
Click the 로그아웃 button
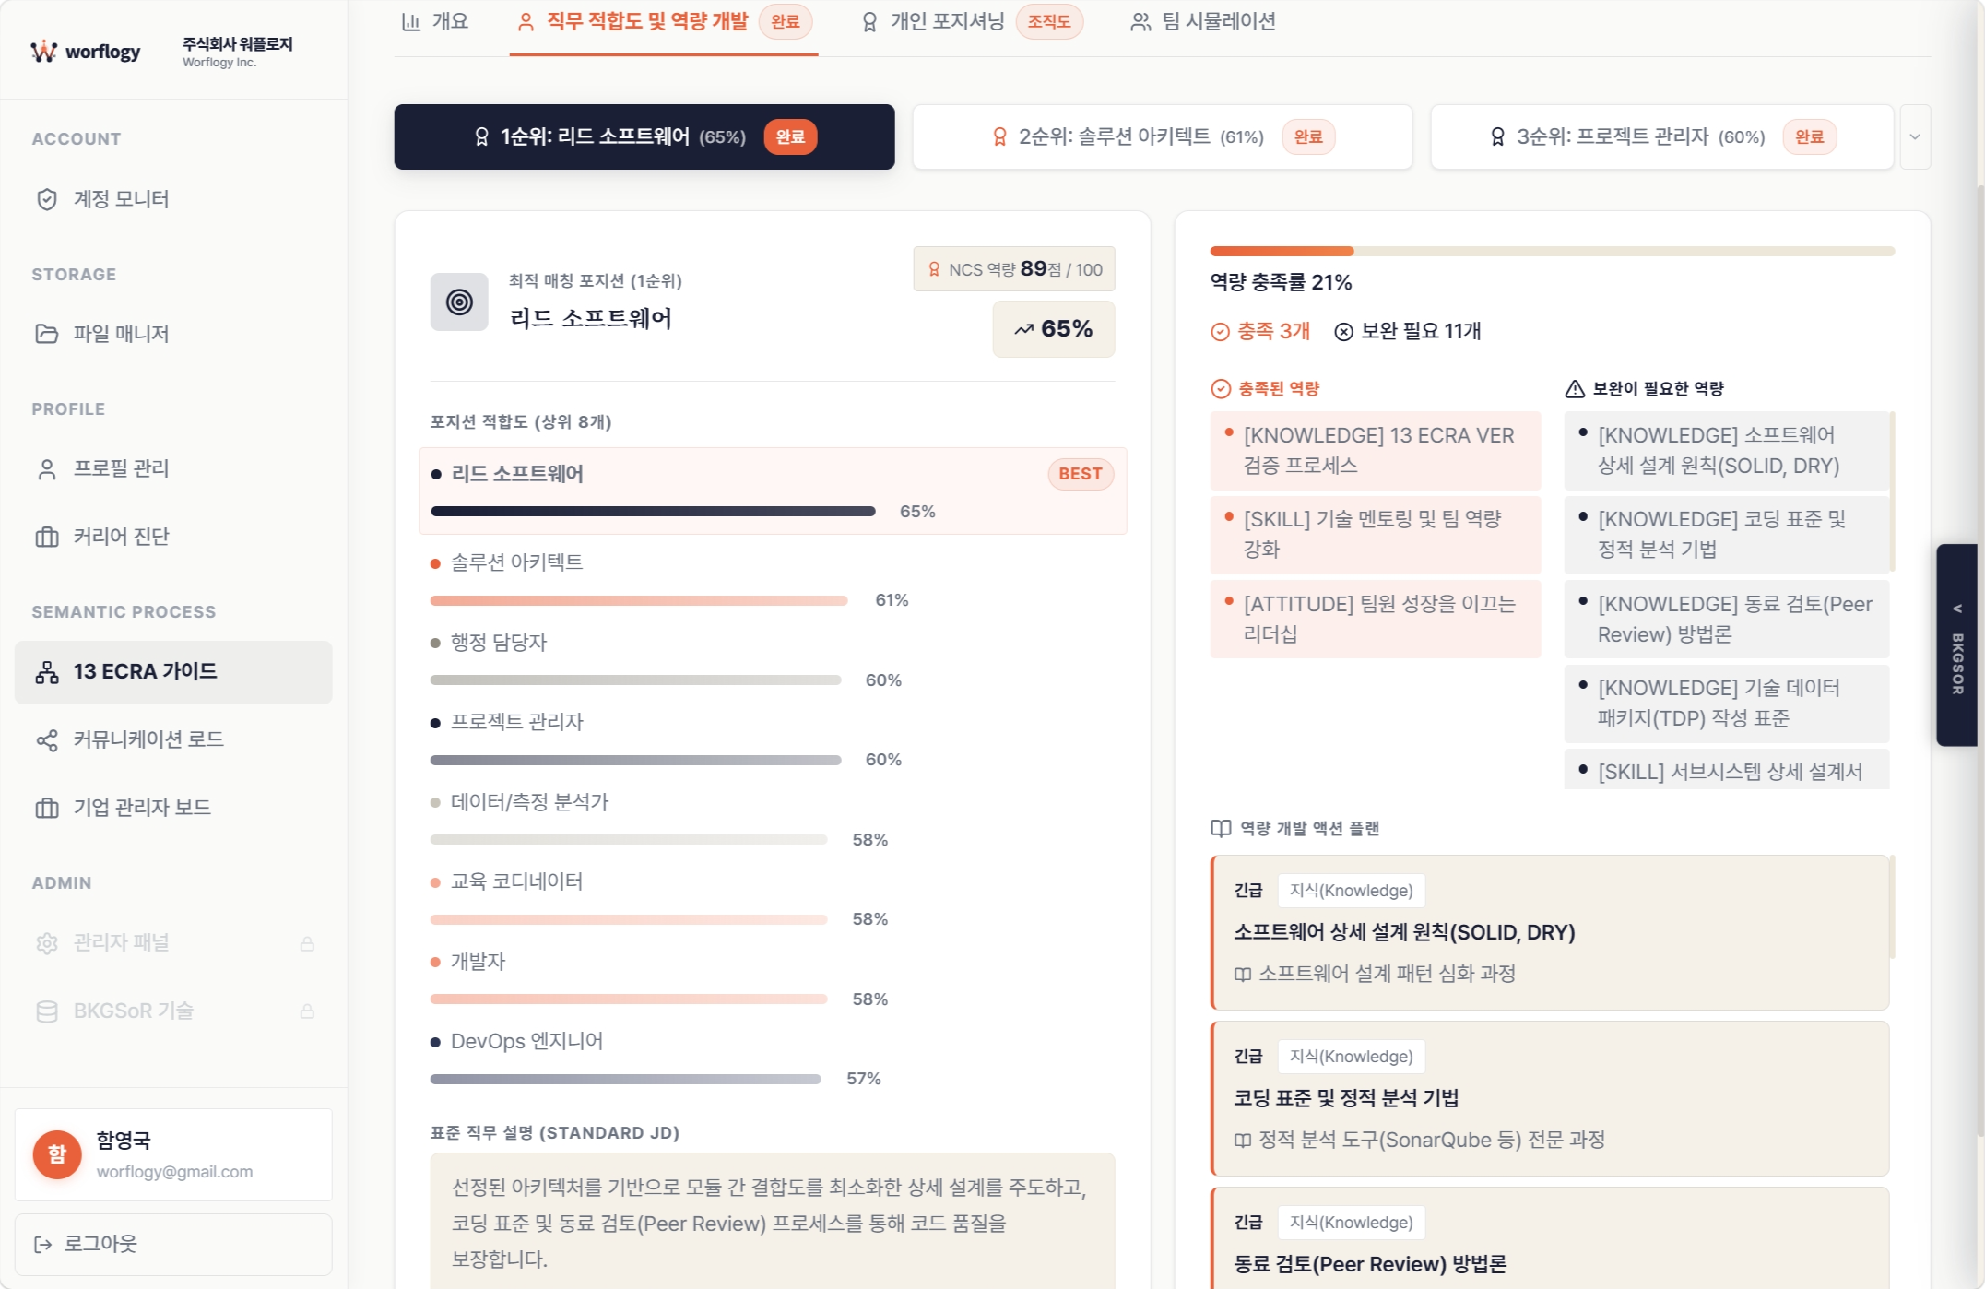[173, 1245]
